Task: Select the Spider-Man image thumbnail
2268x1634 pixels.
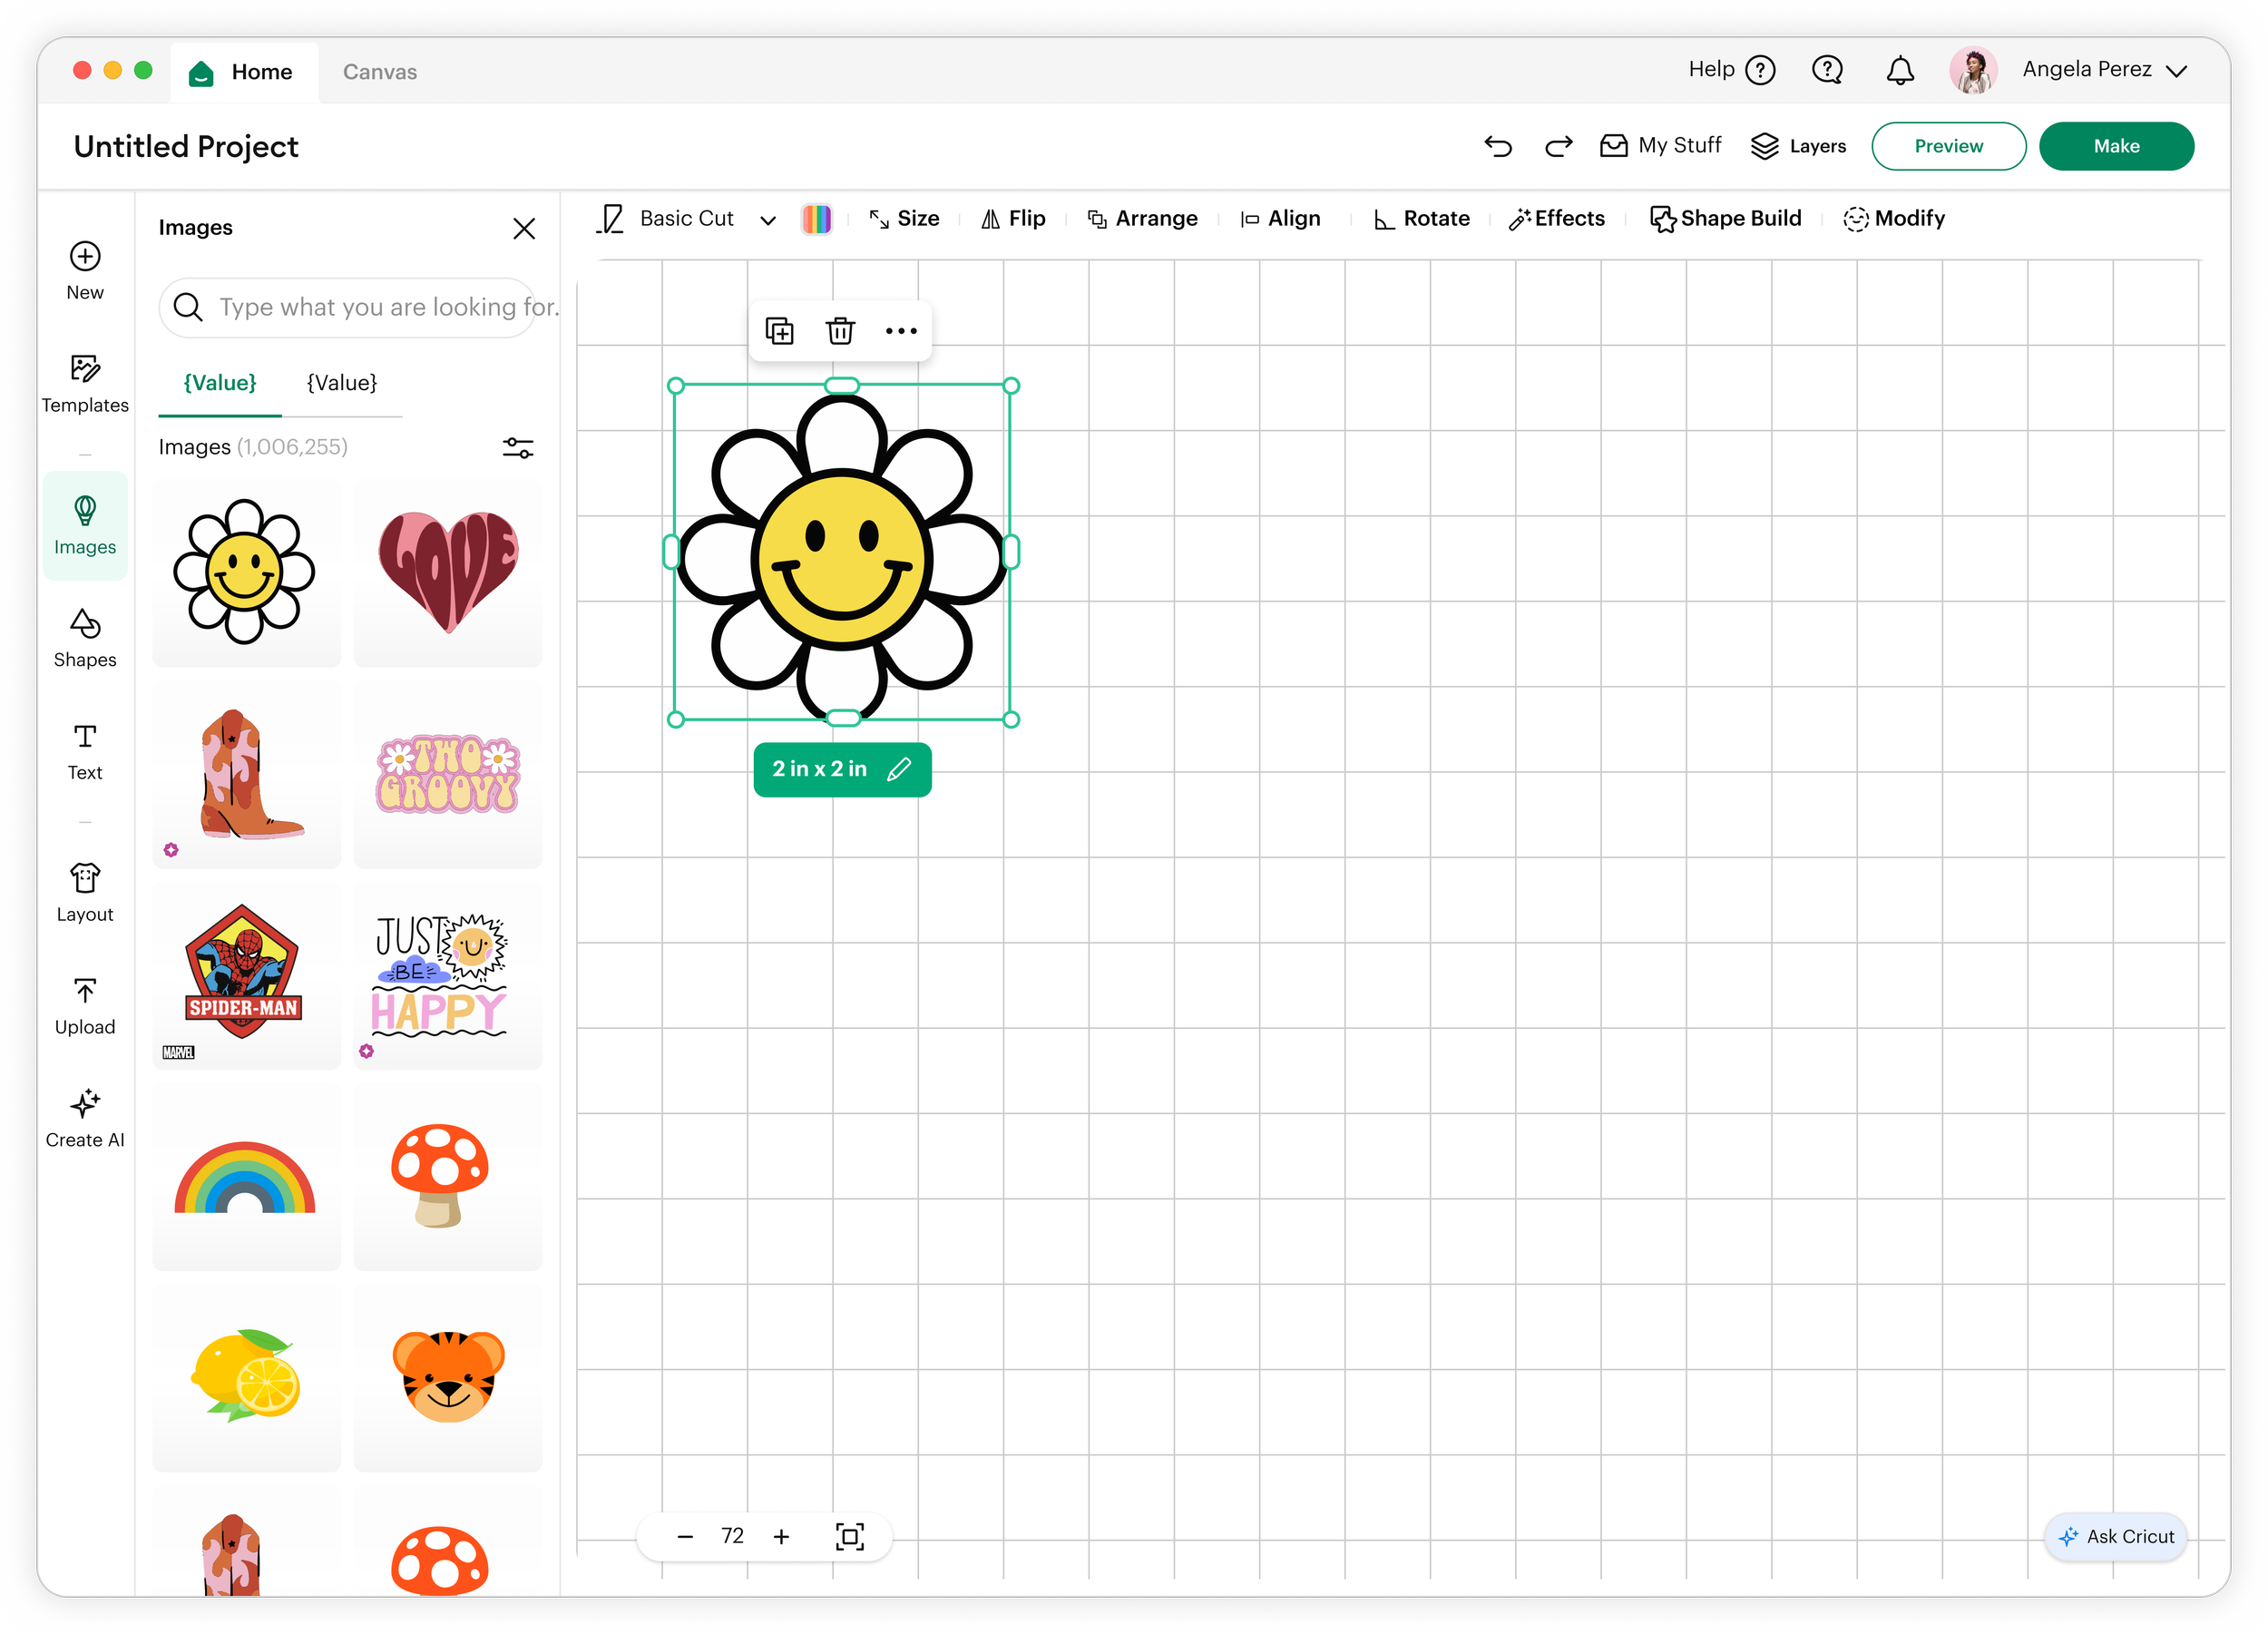Action: (246, 975)
